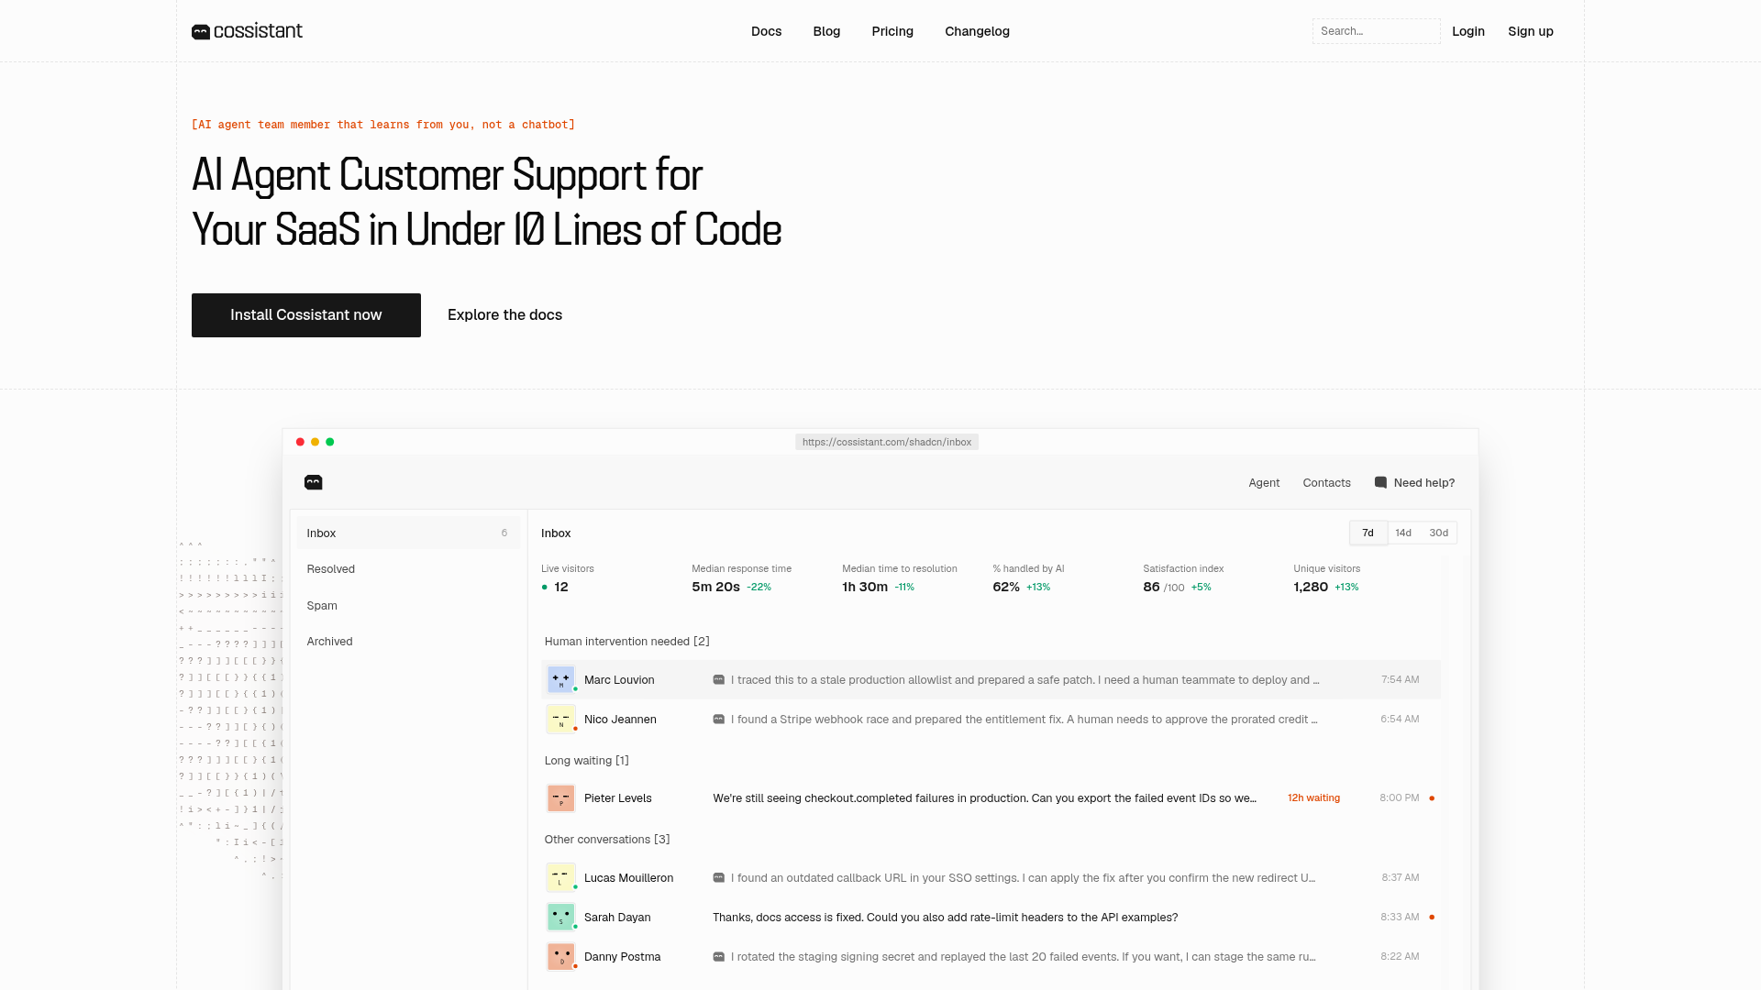Open Contacts in dashboard

click(1326, 483)
